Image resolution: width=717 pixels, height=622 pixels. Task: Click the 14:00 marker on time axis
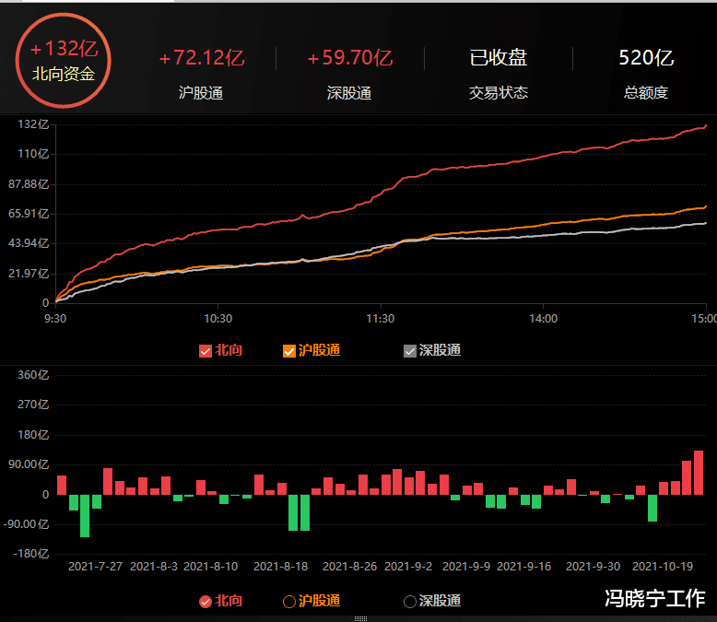543,318
